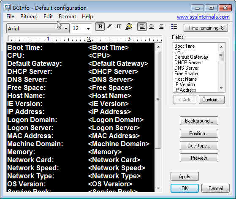Toggle Underline formatting button

(119, 27)
